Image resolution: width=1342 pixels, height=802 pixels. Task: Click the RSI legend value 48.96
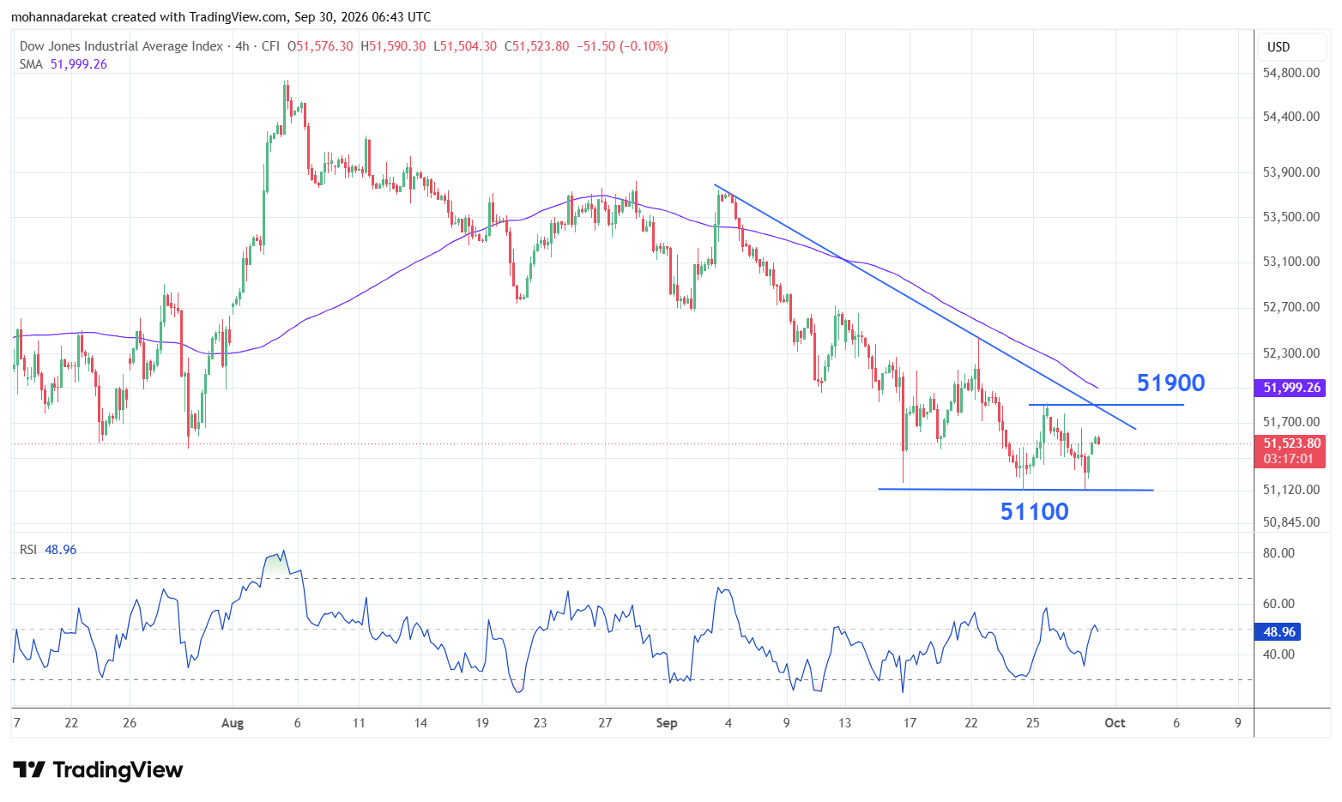(60, 550)
